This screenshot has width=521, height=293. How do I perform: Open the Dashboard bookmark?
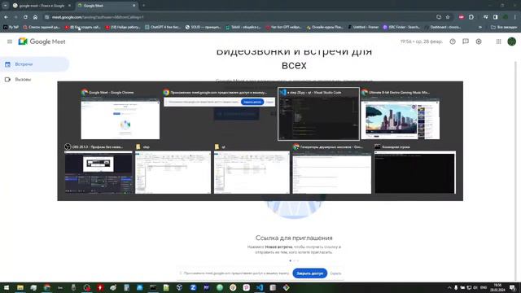point(443,27)
